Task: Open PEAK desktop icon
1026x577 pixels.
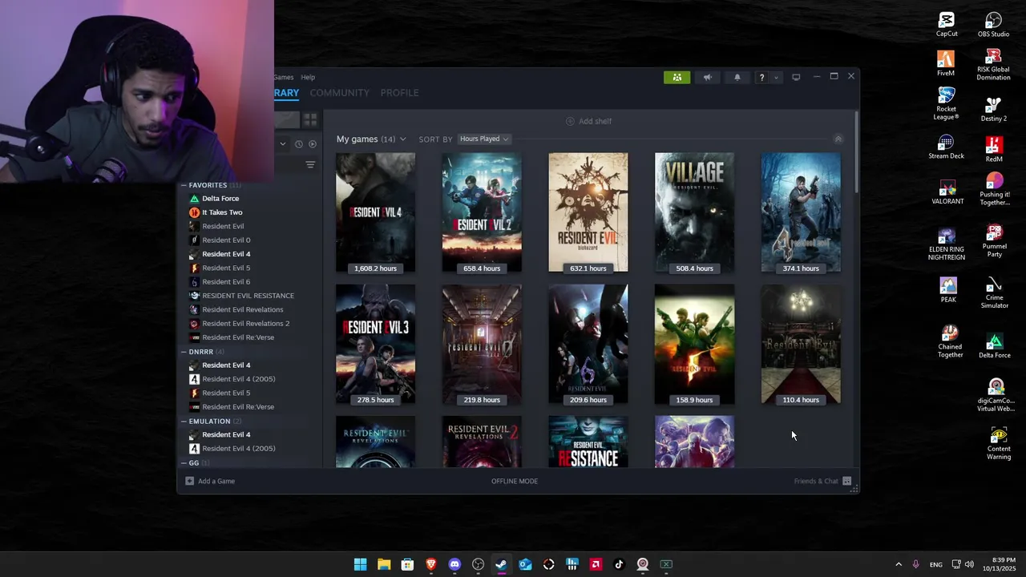Action: click(948, 290)
